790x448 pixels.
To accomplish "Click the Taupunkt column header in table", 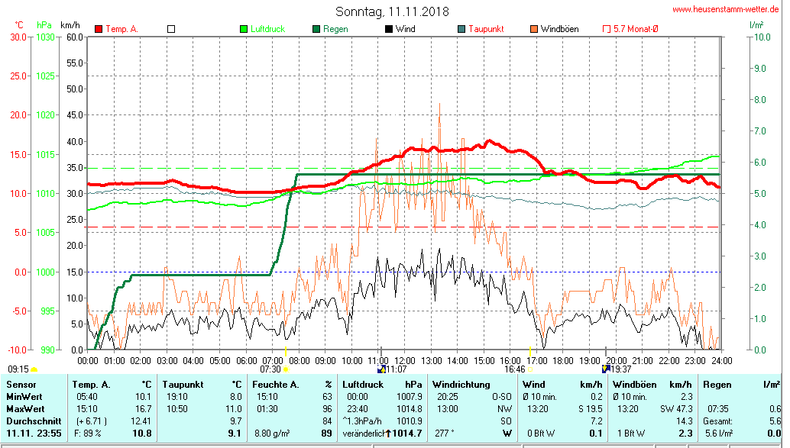I will tap(183, 385).
